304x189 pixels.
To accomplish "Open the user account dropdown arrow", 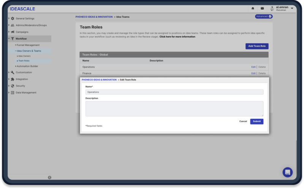I will [292, 8].
